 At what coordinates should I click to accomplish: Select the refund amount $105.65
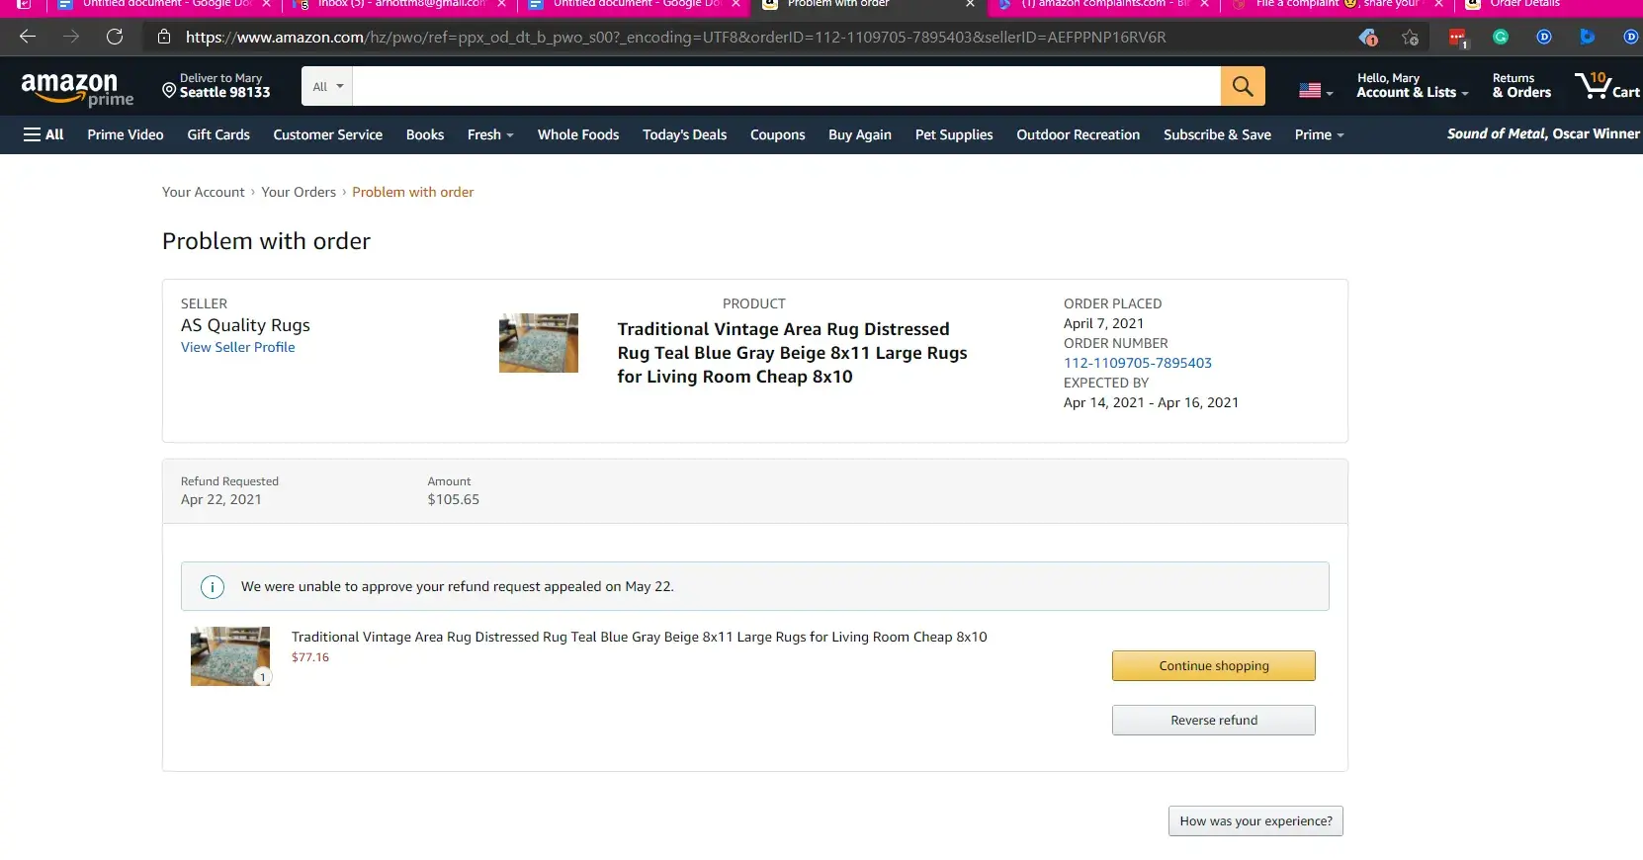click(454, 499)
